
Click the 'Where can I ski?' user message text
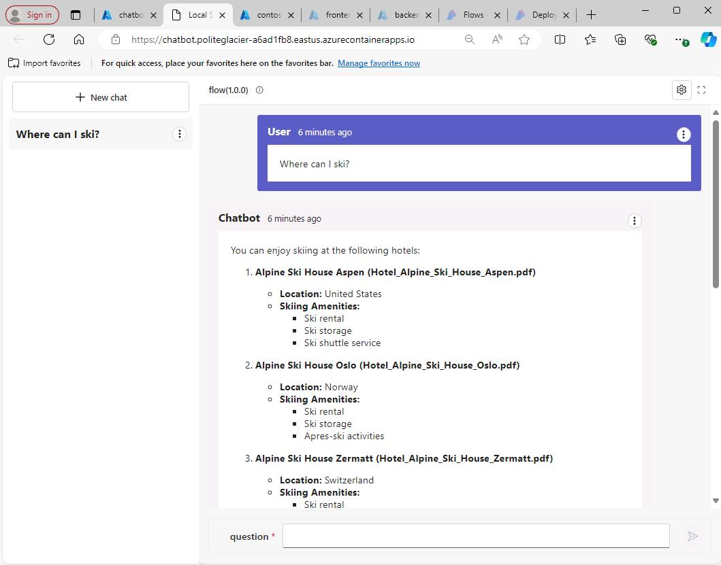tap(315, 164)
